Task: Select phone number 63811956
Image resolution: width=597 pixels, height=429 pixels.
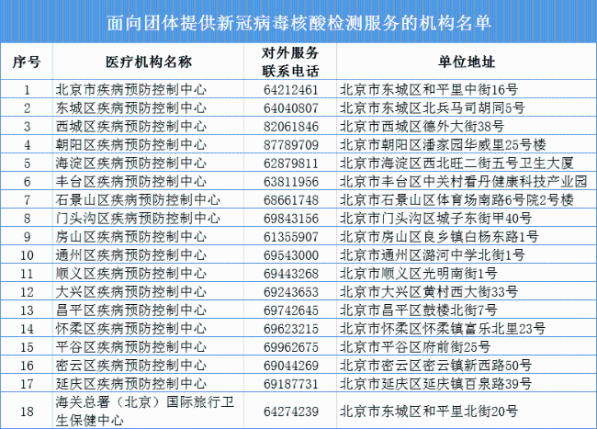Action: (291, 182)
